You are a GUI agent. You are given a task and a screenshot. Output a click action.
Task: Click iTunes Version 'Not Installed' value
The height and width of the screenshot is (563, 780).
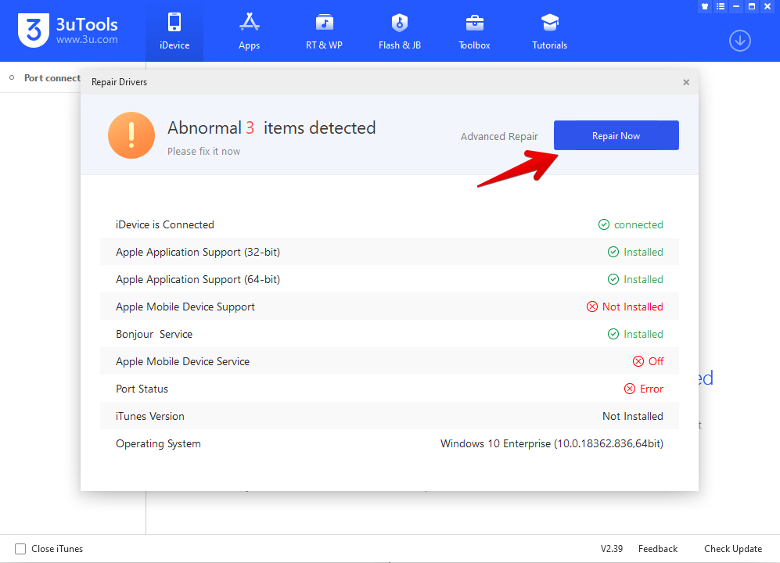click(633, 416)
